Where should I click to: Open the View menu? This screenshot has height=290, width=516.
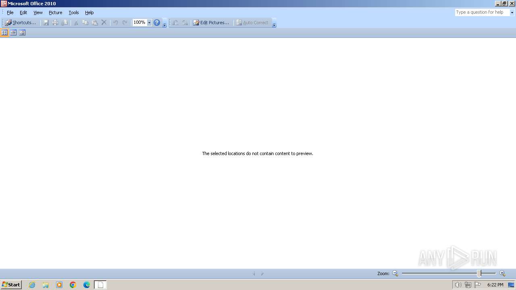point(38,12)
